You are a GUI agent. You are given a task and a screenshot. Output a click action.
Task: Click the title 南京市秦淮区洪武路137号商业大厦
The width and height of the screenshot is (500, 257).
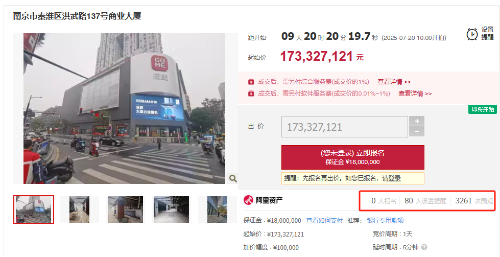[77, 16]
